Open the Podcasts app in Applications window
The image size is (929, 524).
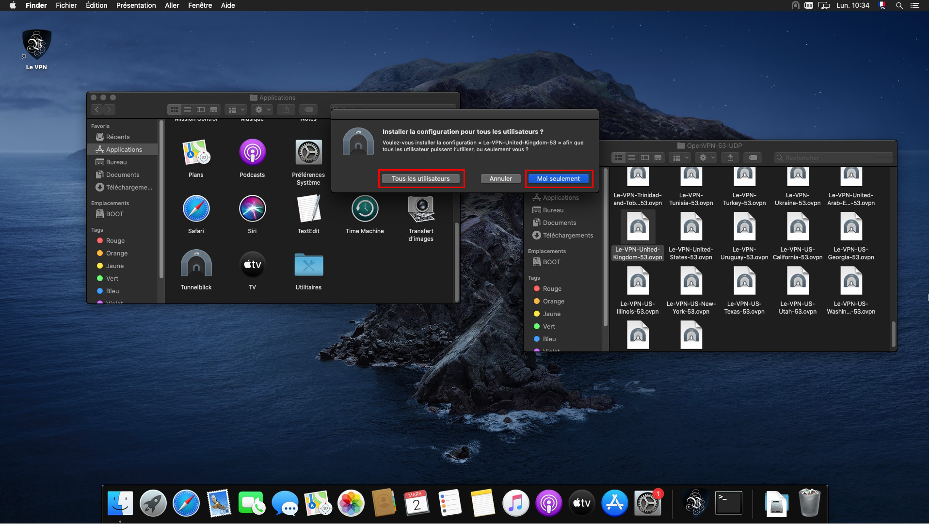[x=252, y=158]
